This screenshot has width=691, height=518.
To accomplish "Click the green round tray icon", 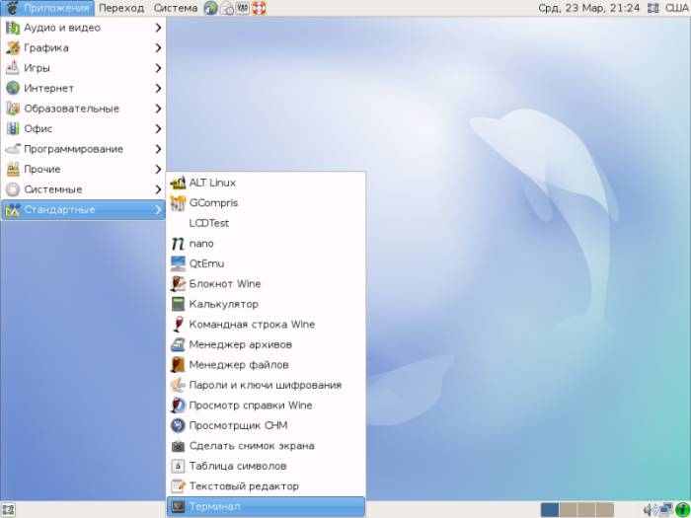I will tap(682, 510).
